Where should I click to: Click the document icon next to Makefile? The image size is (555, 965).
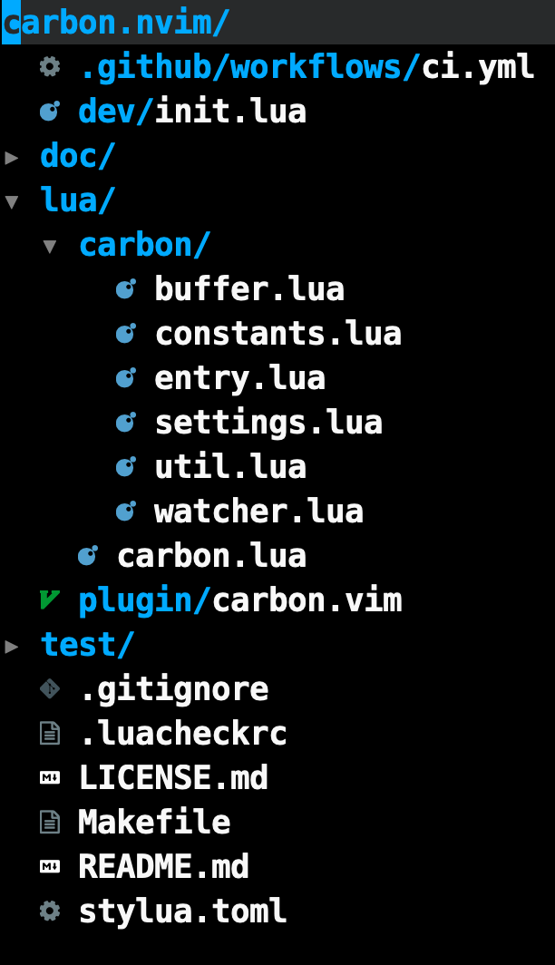52,822
